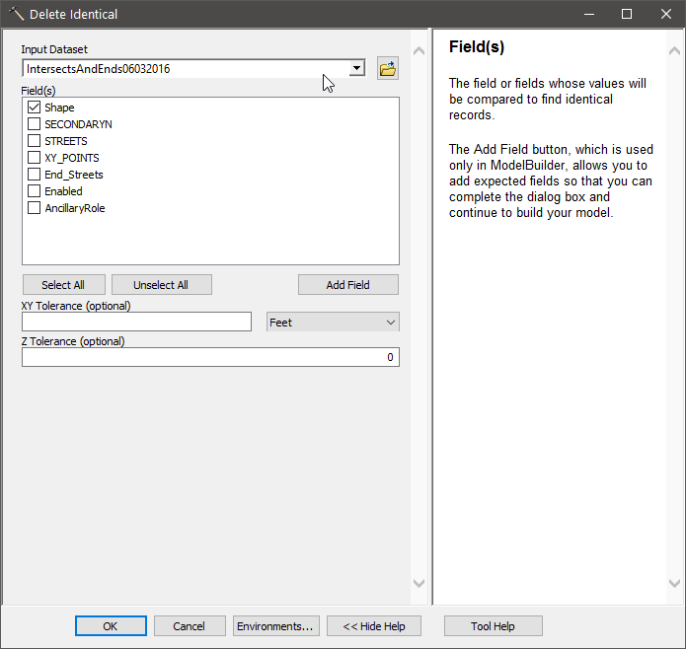Image resolution: width=686 pixels, height=649 pixels.
Task: Open the Input Dataset dropdown arrow
Action: pyautogui.click(x=357, y=68)
